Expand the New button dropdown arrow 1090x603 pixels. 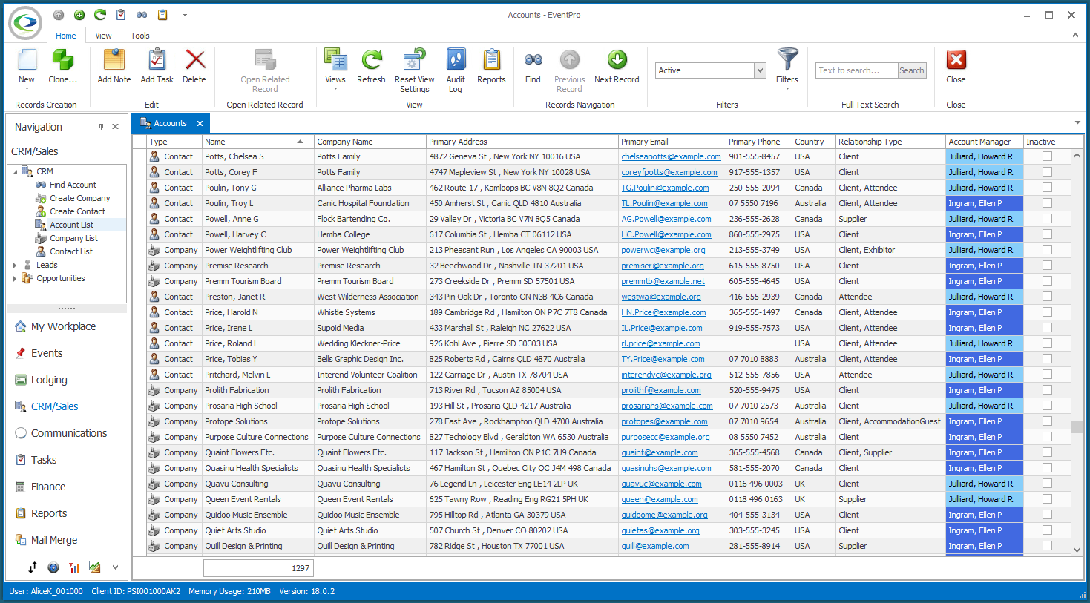coord(27,89)
